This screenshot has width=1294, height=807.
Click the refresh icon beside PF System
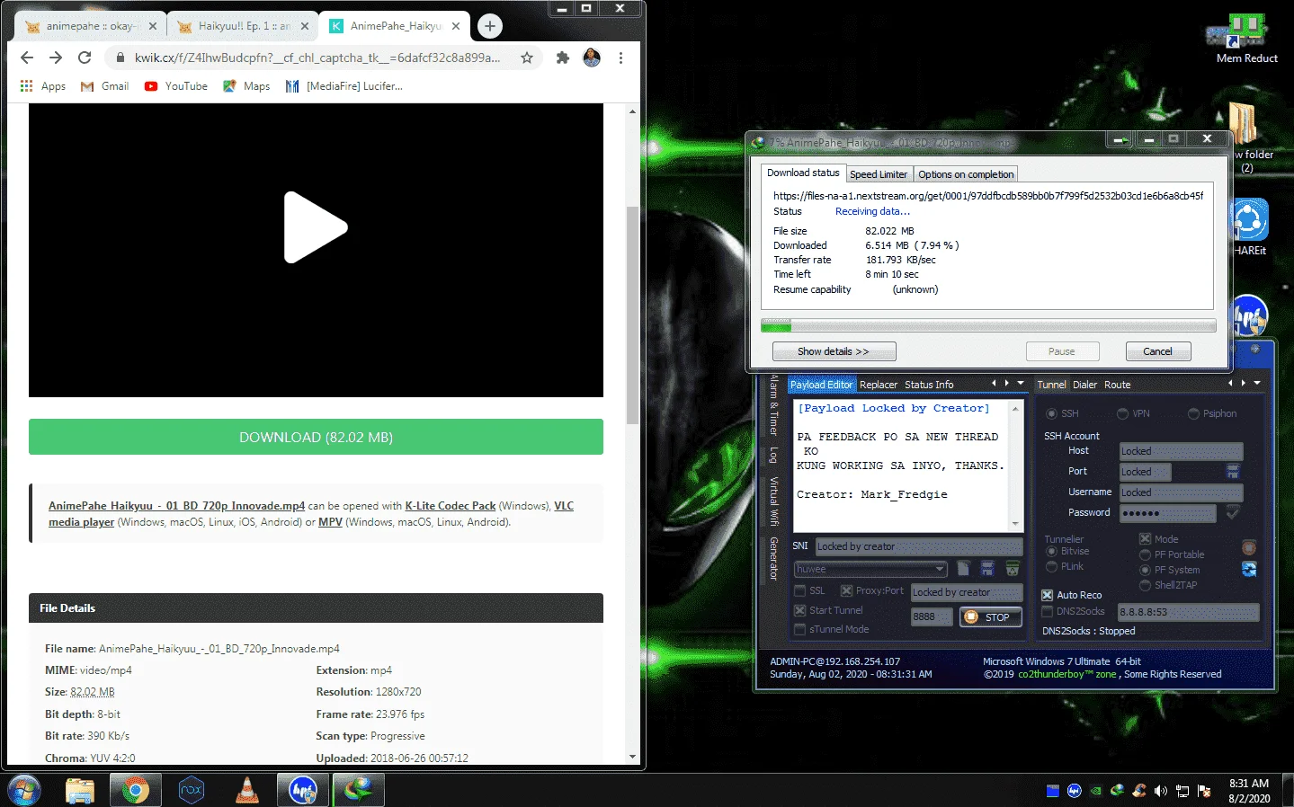pyautogui.click(x=1249, y=569)
